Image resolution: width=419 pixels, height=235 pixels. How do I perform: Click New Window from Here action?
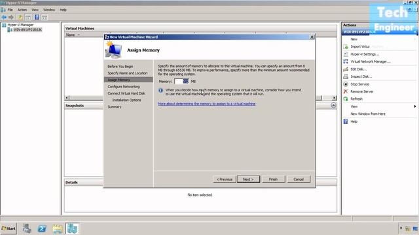click(x=368, y=114)
